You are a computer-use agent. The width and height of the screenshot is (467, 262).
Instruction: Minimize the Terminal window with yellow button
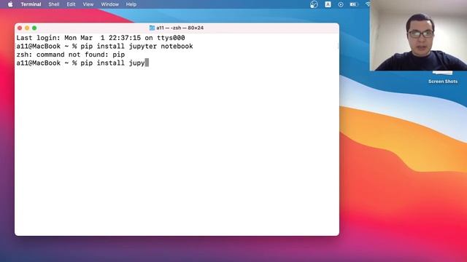[27, 28]
